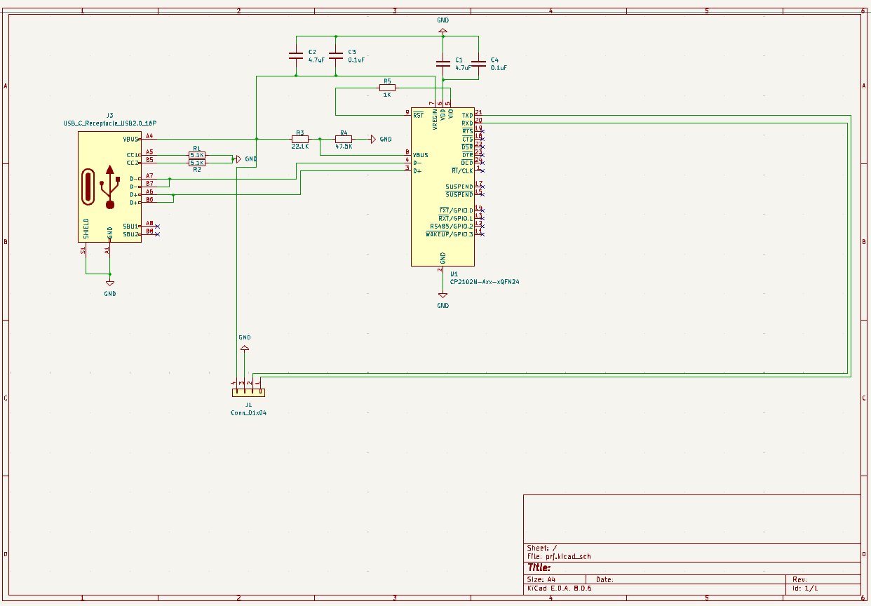
Task: Click the CC2 pin label on J3
Action: [132, 163]
